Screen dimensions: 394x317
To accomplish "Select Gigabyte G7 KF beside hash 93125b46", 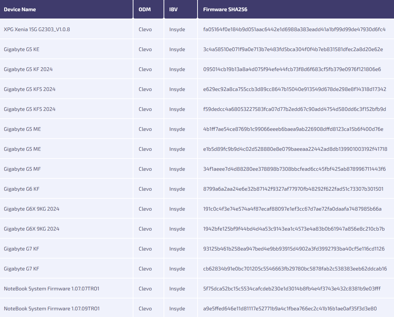I will [x=21, y=249].
